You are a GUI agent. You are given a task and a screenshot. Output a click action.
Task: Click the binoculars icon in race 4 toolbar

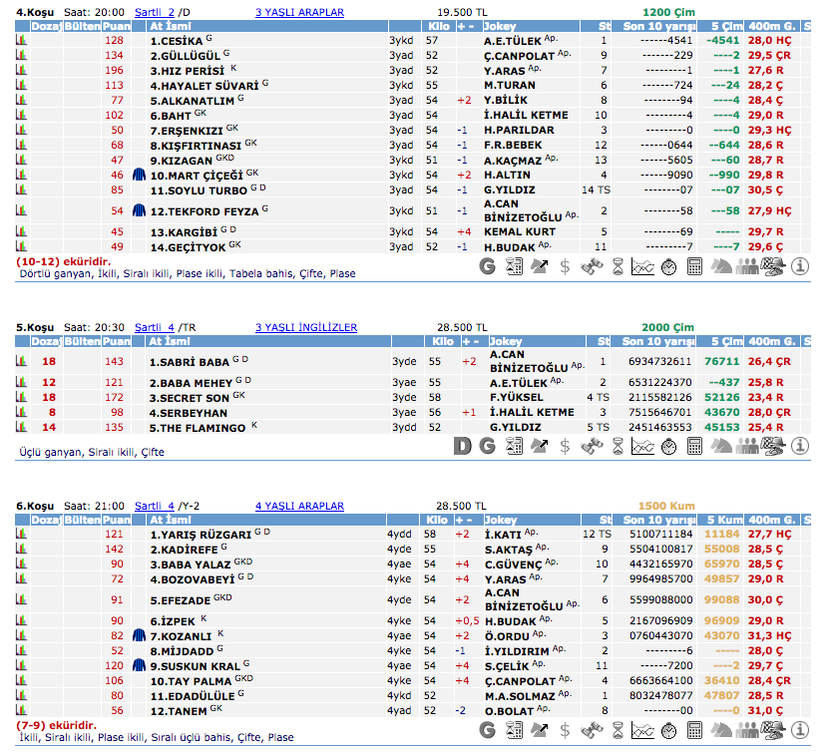tap(592, 266)
